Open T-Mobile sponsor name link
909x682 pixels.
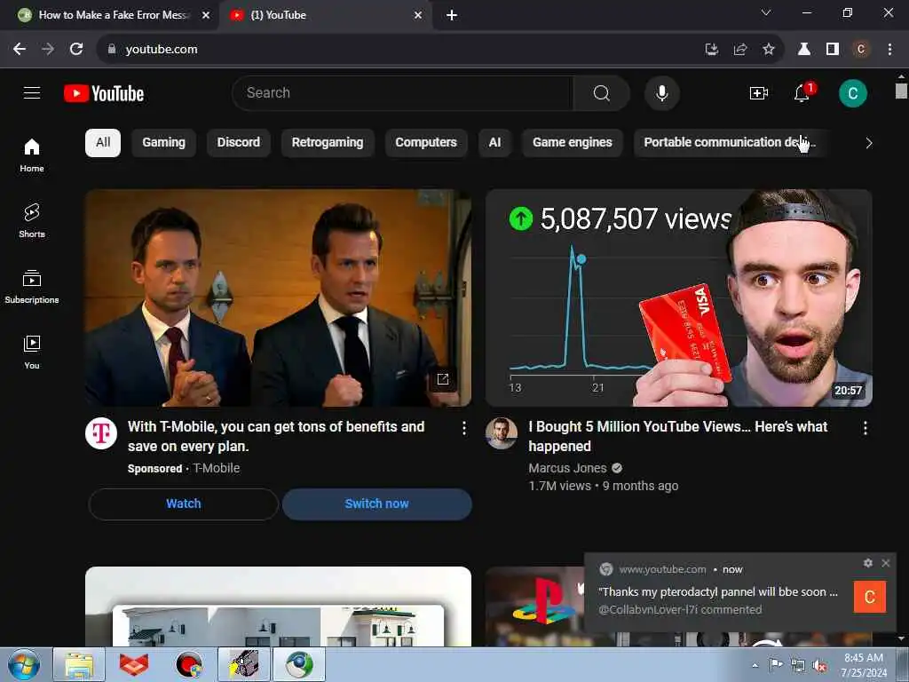217,468
